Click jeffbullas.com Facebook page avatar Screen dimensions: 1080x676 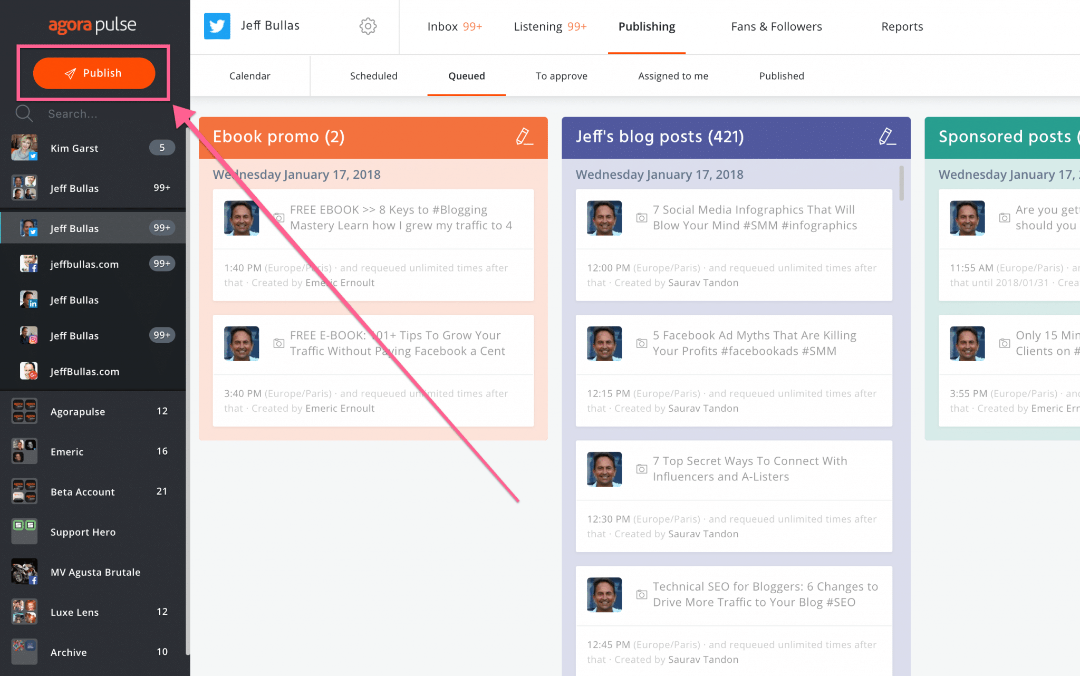click(x=28, y=263)
